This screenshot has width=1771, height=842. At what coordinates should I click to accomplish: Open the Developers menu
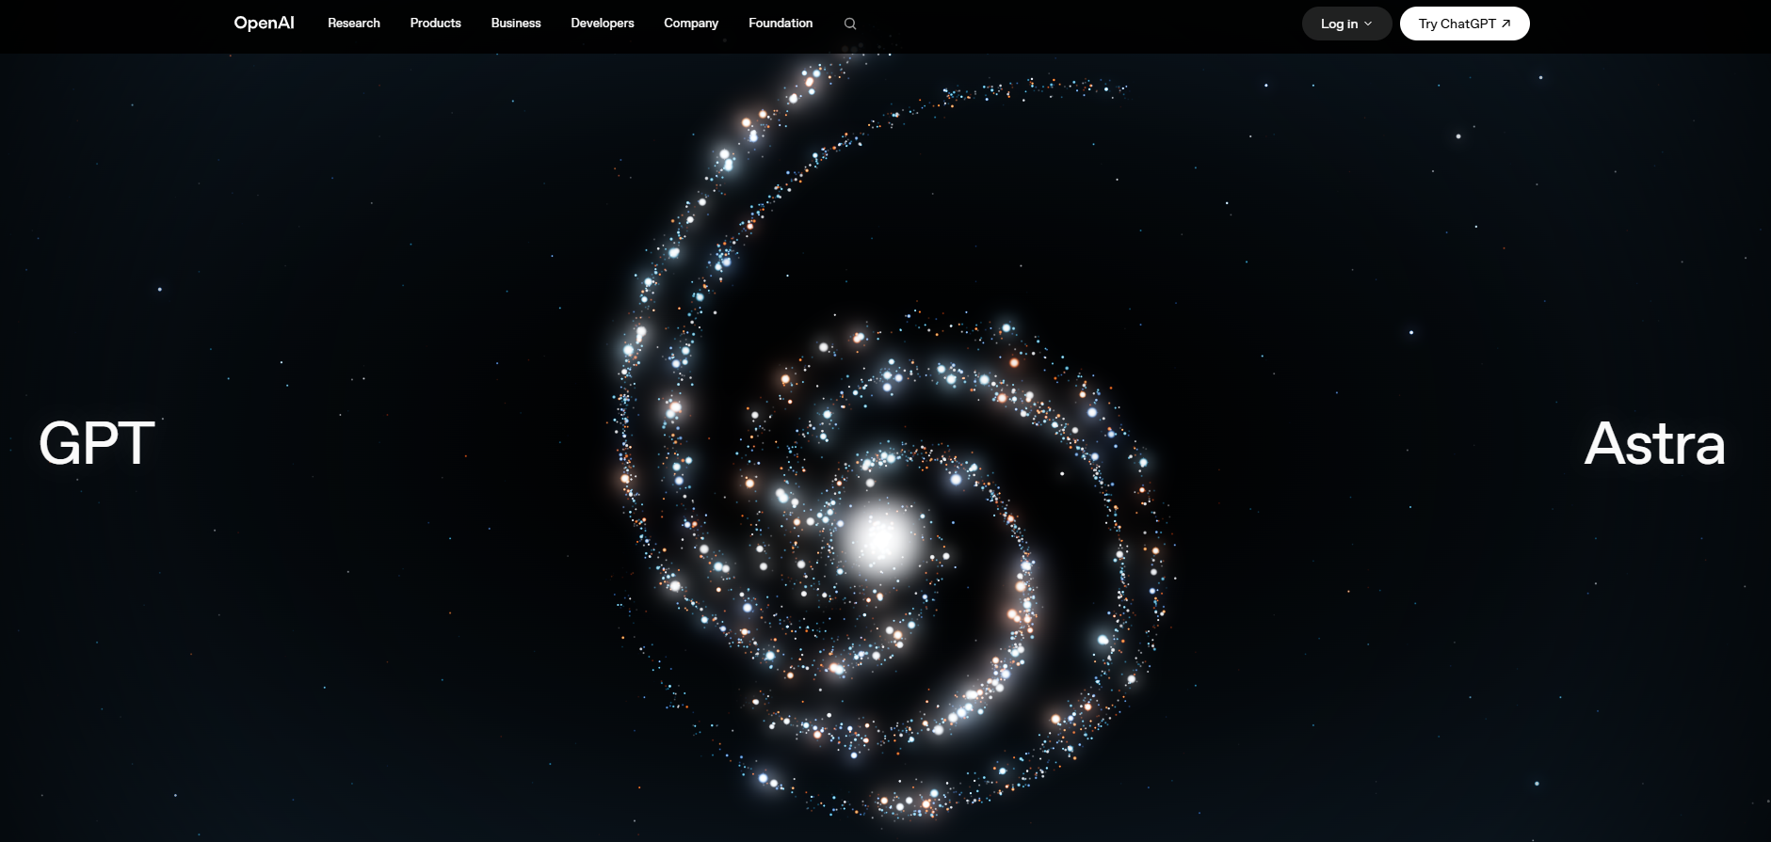tap(603, 23)
